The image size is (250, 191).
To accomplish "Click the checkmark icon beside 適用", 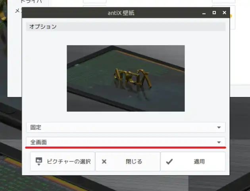I will [169, 162].
